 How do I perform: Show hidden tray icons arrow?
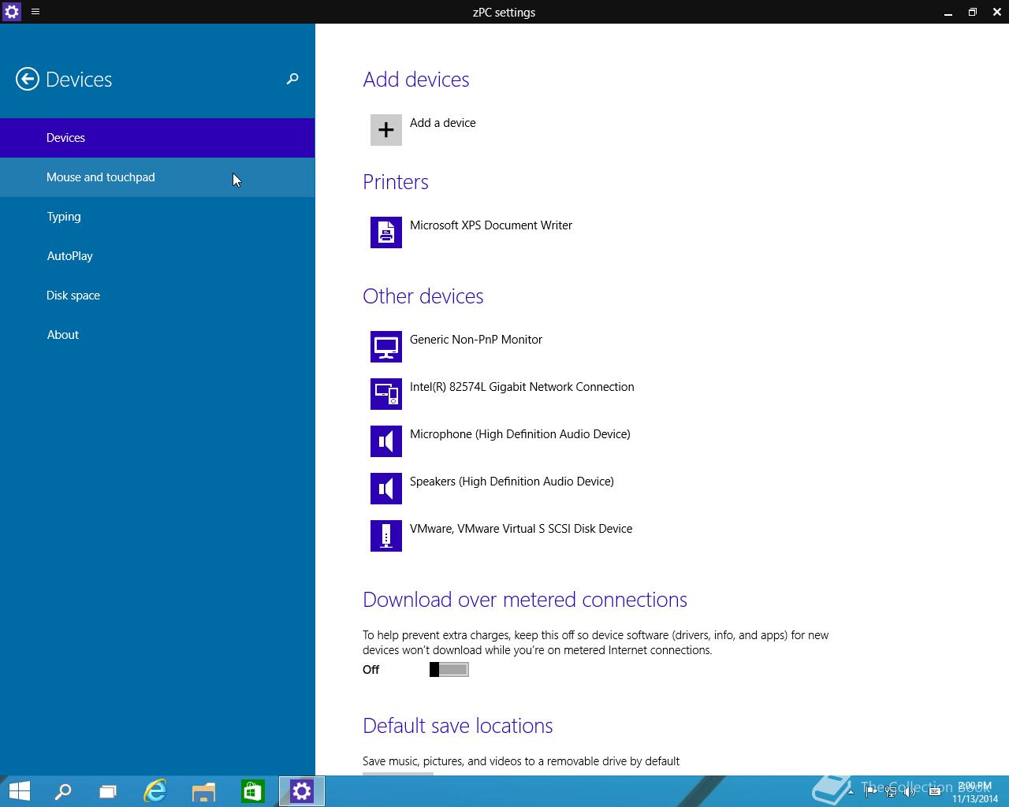(x=851, y=792)
